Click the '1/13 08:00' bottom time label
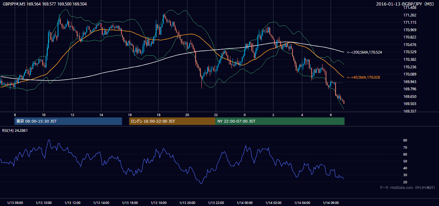This screenshot has height=206, width=439. [15, 203]
